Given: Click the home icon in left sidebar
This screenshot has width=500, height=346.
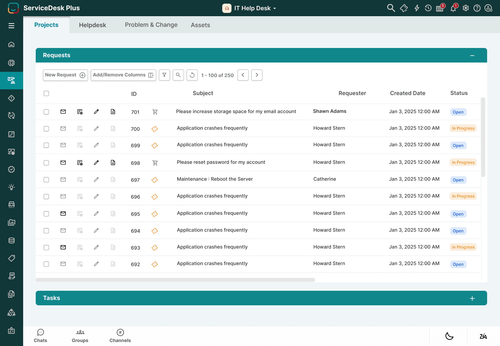Looking at the screenshot, I should pyautogui.click(x=12, y=45).
